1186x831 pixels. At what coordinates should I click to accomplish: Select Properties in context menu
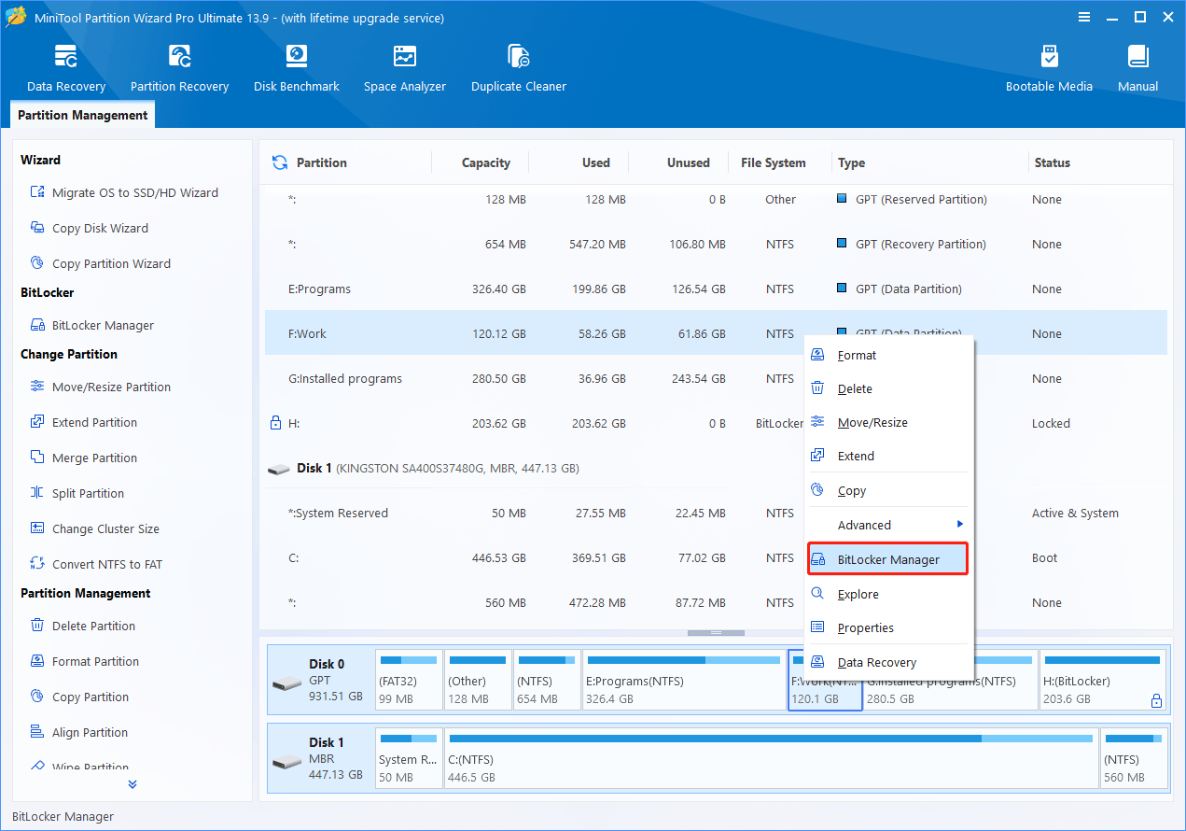coord(889,627)
